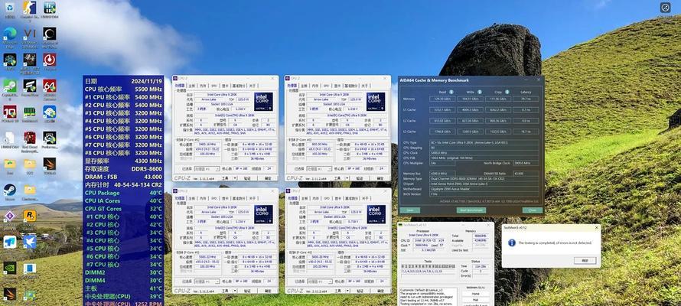Open the Steam desktop shortcut
The width and height of the screenshot is (681, 306).
coord(9,190)
